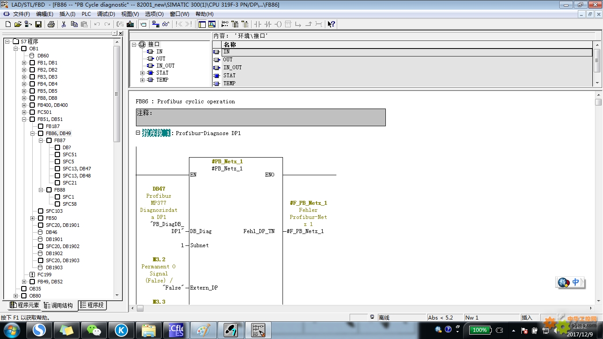The image size is (603, 339).
Task: Open the 编辑(E) menu
Action: 45,14
